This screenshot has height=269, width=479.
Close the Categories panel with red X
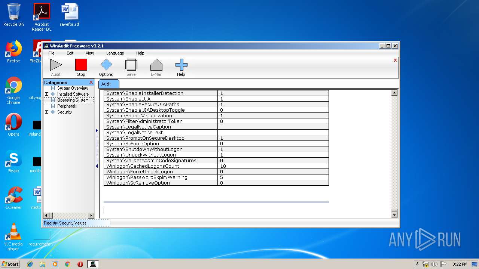click(x=91, y=82)
